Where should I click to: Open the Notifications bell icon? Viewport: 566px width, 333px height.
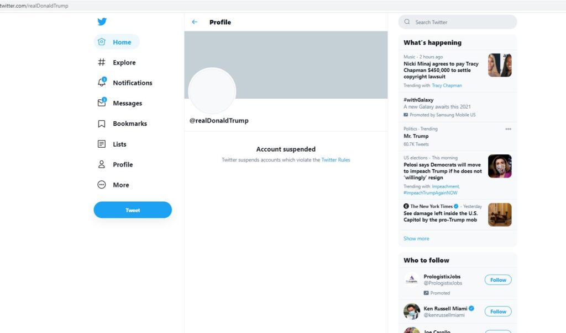(102, 83)
